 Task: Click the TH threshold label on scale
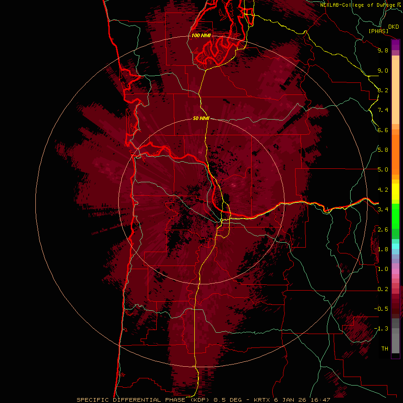coord(385,348)
